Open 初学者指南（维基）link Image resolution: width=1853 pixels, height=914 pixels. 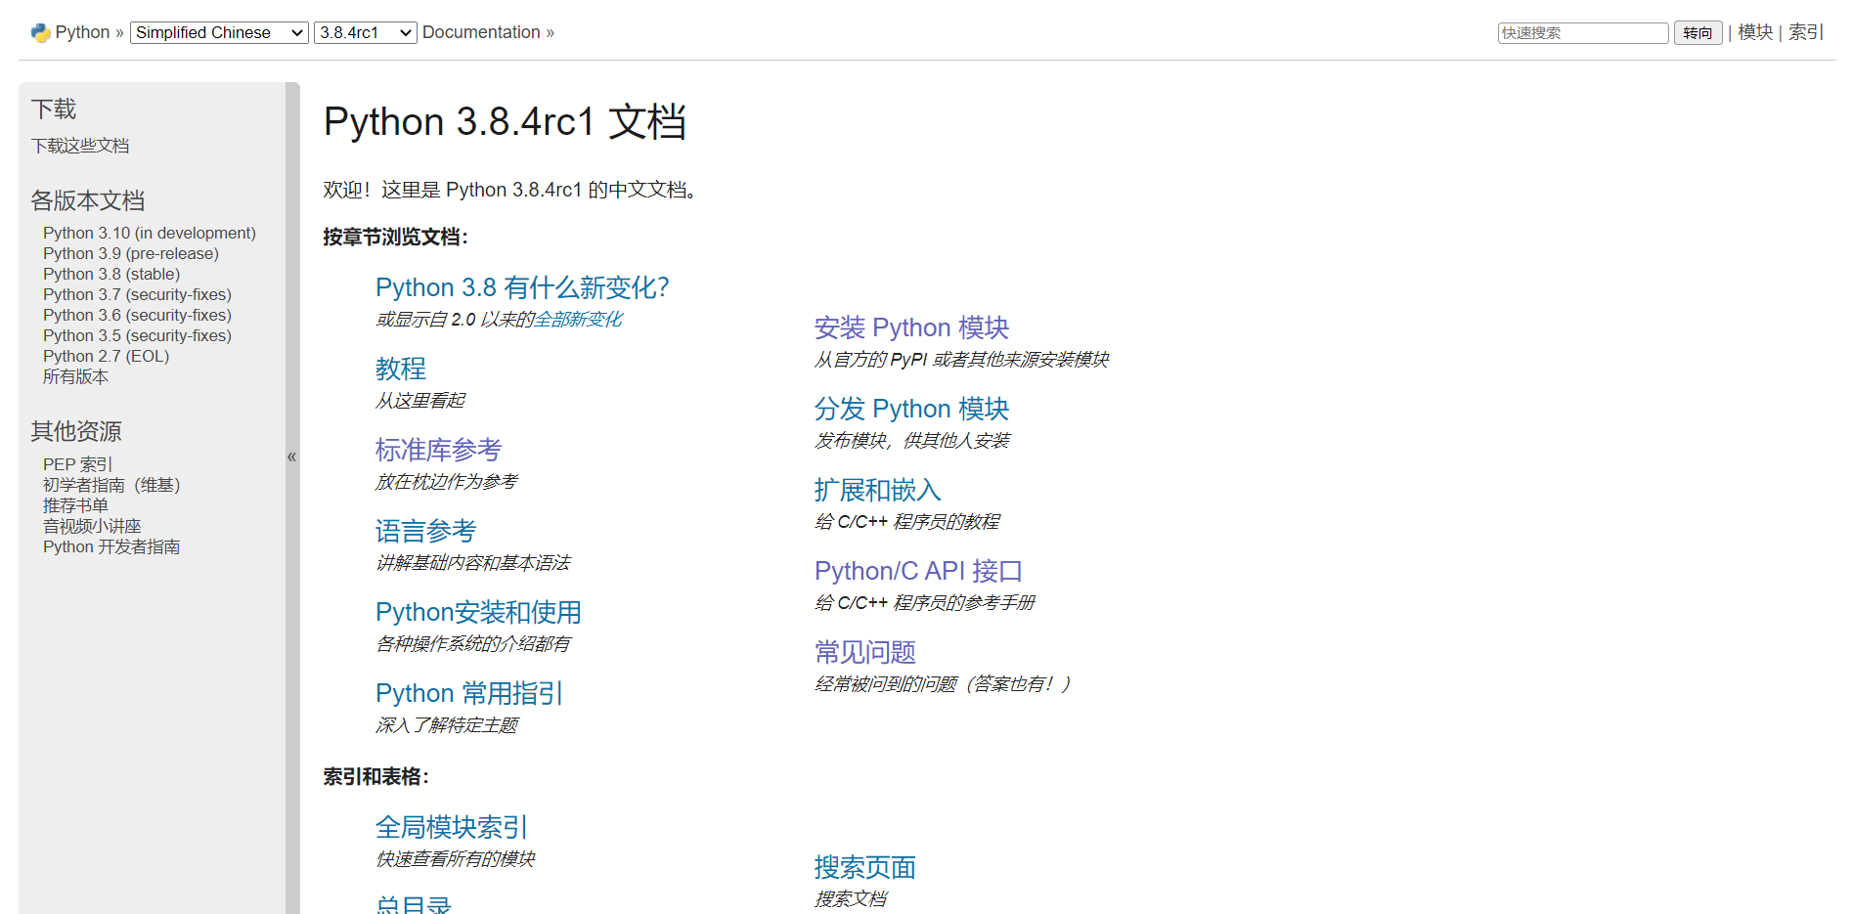[x=111, y=485]
